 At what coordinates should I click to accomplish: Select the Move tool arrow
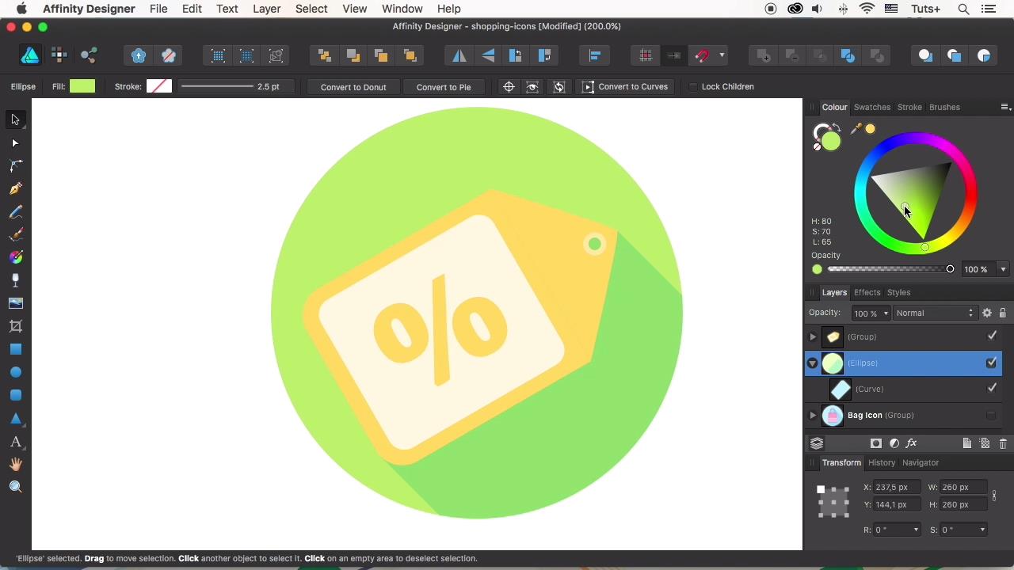pos(15,120)
